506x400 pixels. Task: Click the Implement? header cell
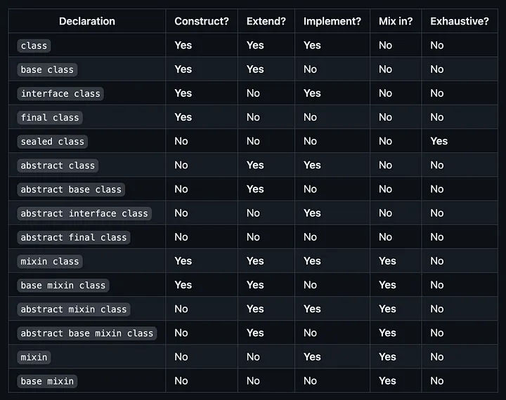(x=332, y=21)
